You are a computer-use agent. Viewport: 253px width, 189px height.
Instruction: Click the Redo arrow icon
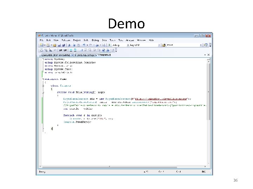(x=91, y=45)
